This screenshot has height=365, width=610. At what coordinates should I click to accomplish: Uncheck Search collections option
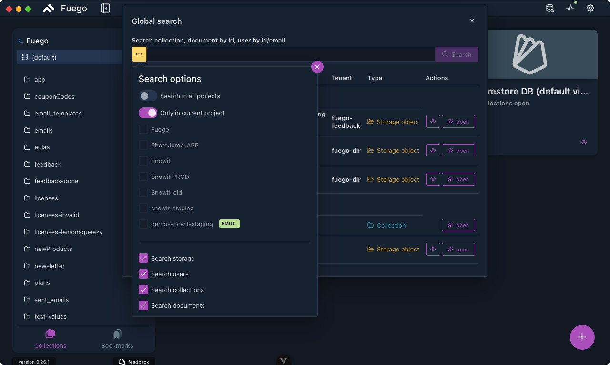click(x=143, y=290)
